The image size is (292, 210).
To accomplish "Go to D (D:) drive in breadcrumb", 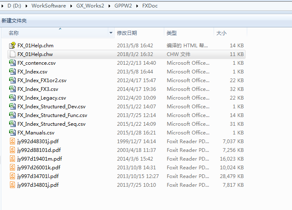I will point(15,6).
